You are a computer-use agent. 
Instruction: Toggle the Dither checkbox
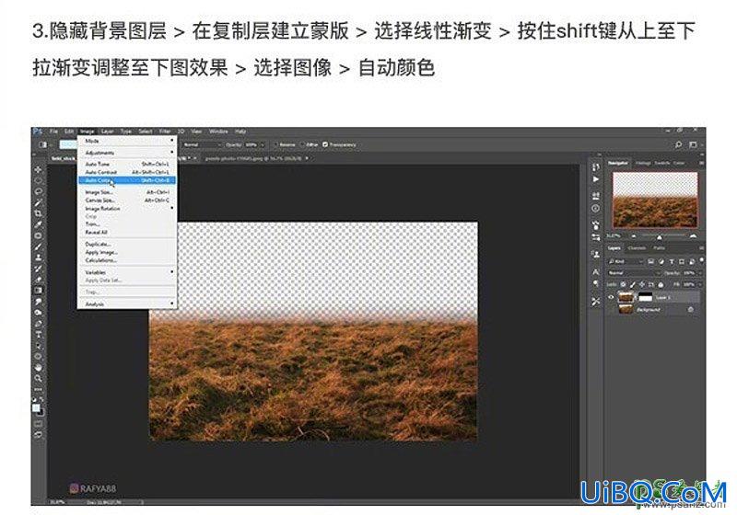click(302, 144)
